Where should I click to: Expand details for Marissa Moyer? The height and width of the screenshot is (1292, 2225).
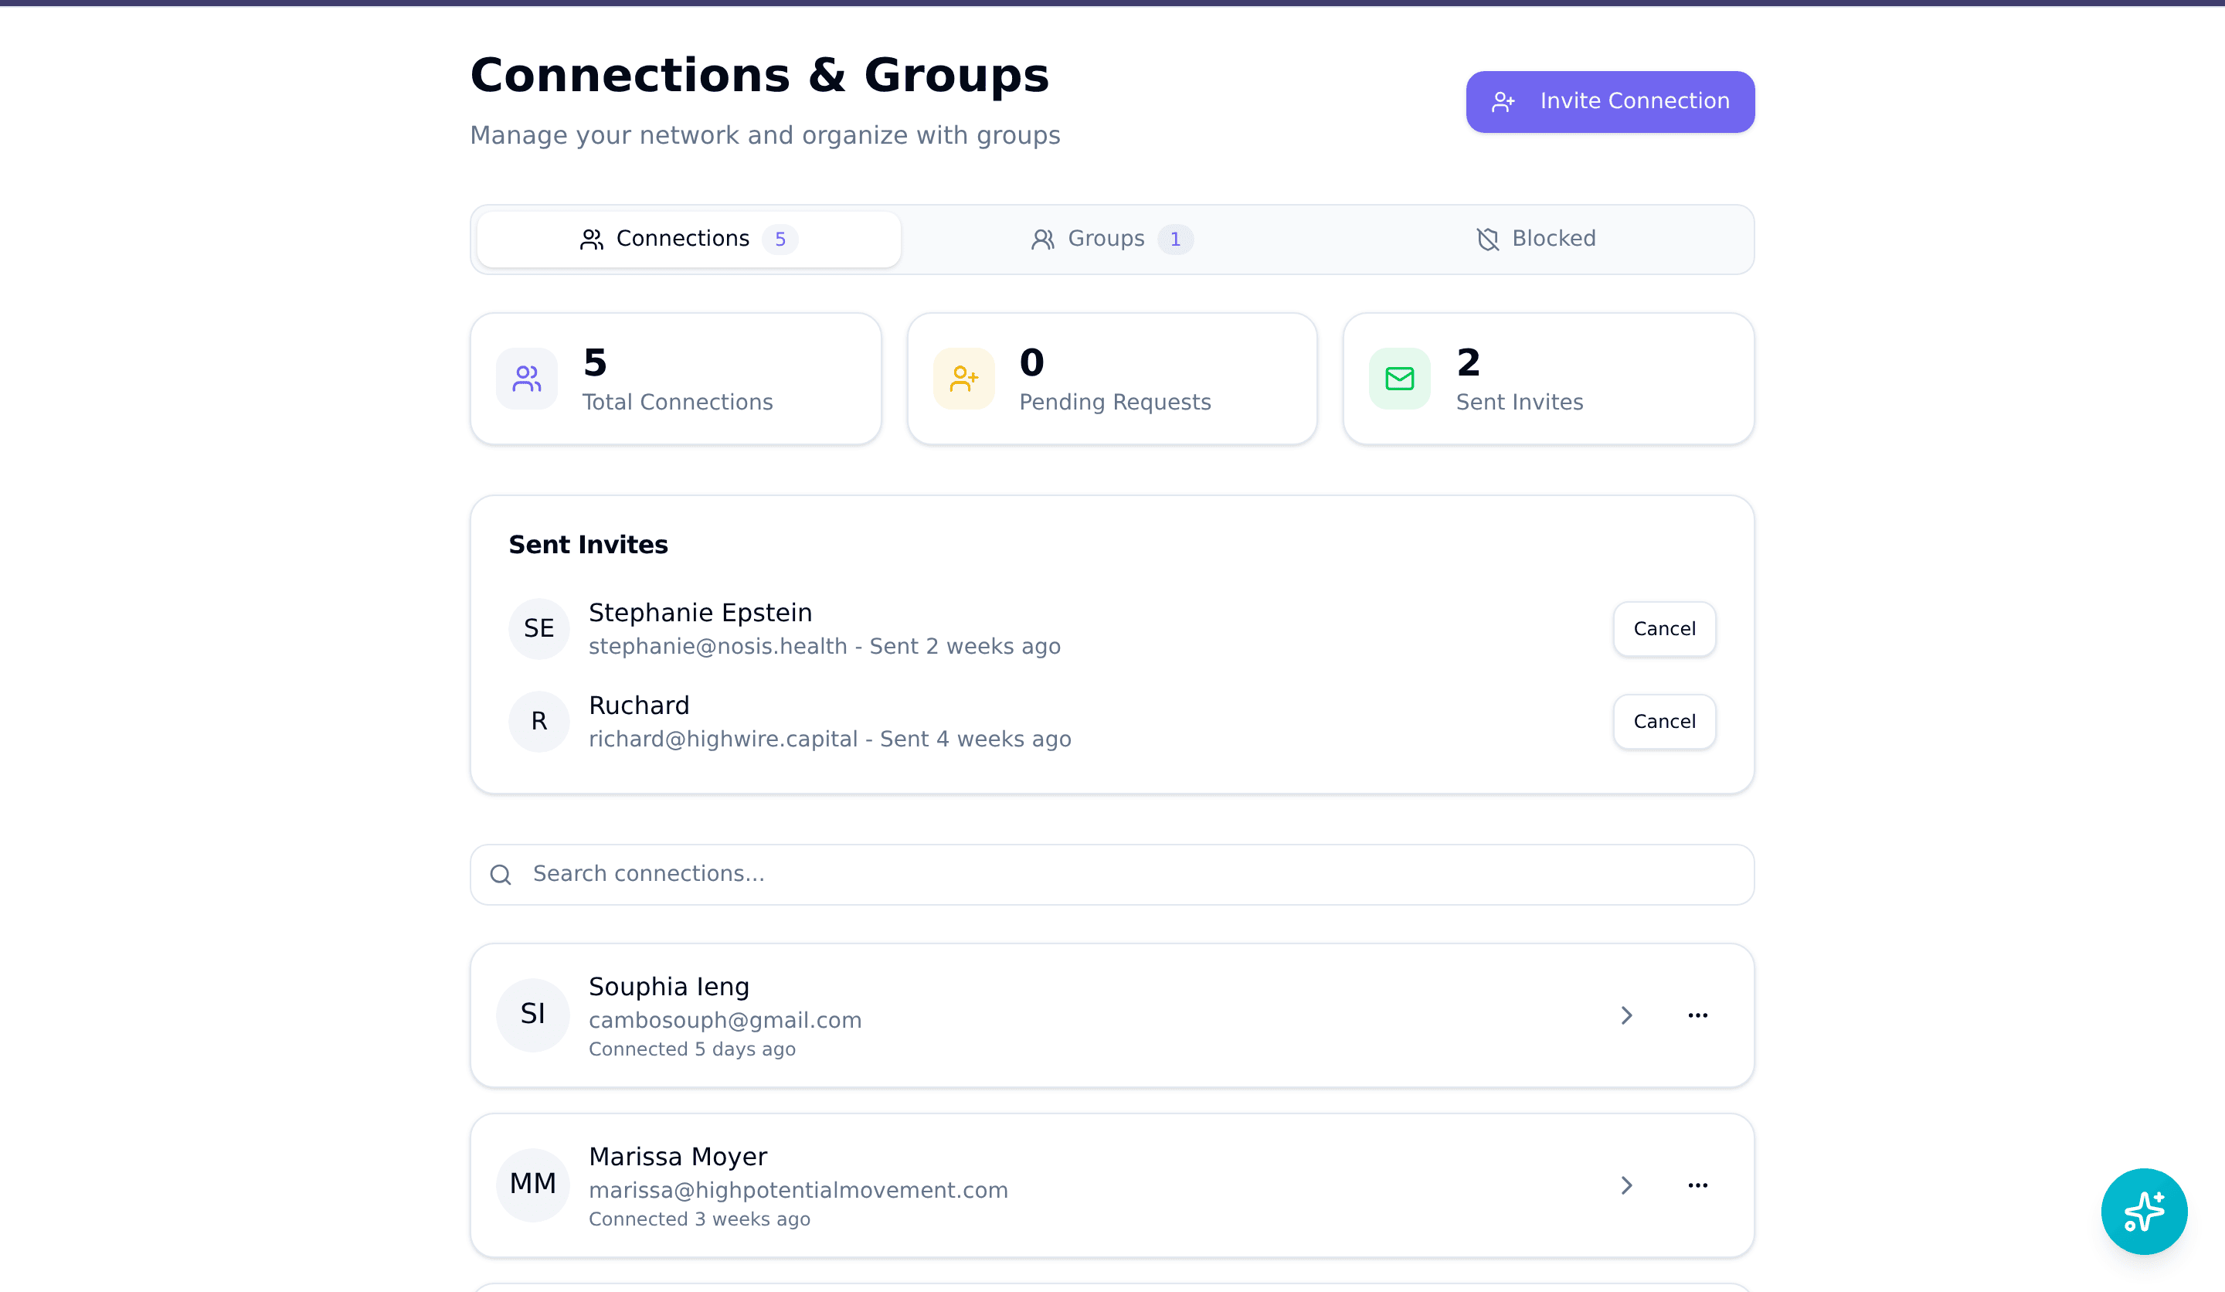(1627, 1185)
